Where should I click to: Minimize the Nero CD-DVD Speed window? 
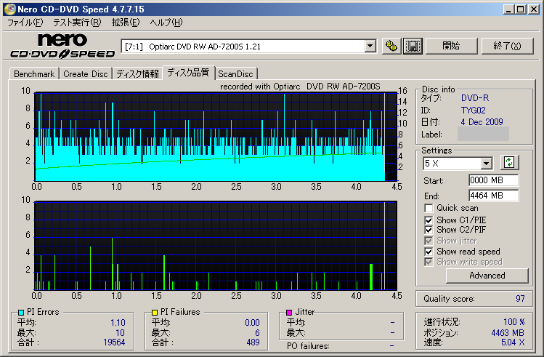point(508,9)
